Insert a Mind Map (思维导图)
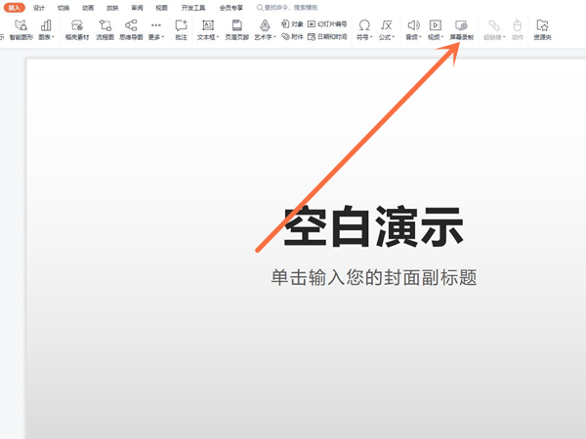 click(x=130, y=28)
